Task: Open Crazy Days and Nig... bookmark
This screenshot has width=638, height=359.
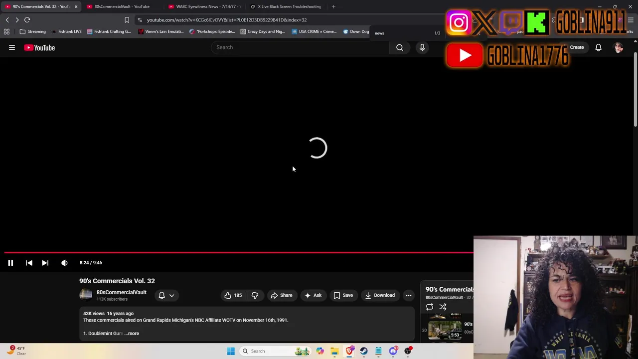Action: click(263, 31)
